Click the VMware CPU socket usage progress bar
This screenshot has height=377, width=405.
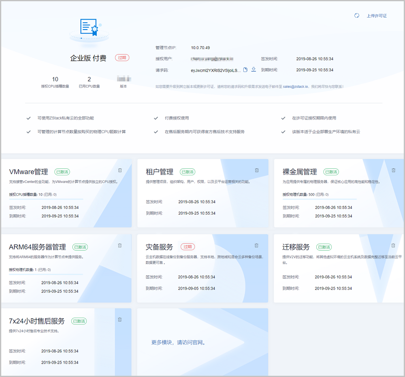[46, 199]
